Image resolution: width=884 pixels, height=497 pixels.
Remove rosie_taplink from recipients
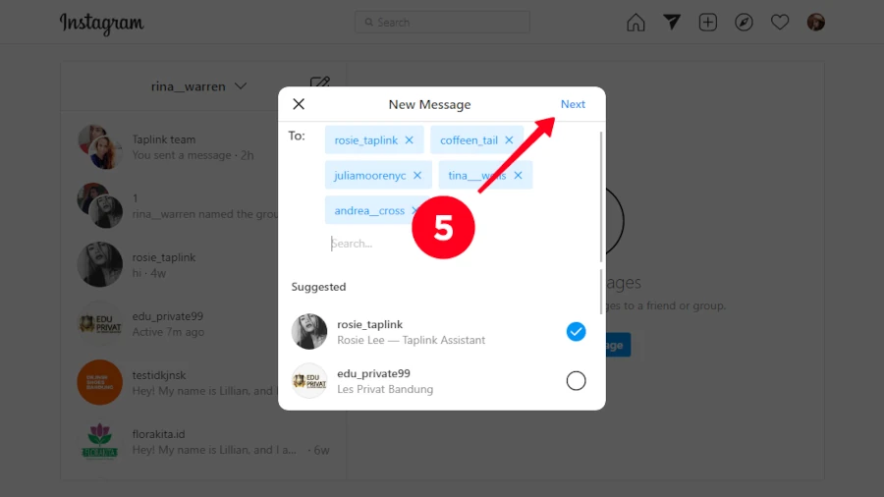pos(410,140)
